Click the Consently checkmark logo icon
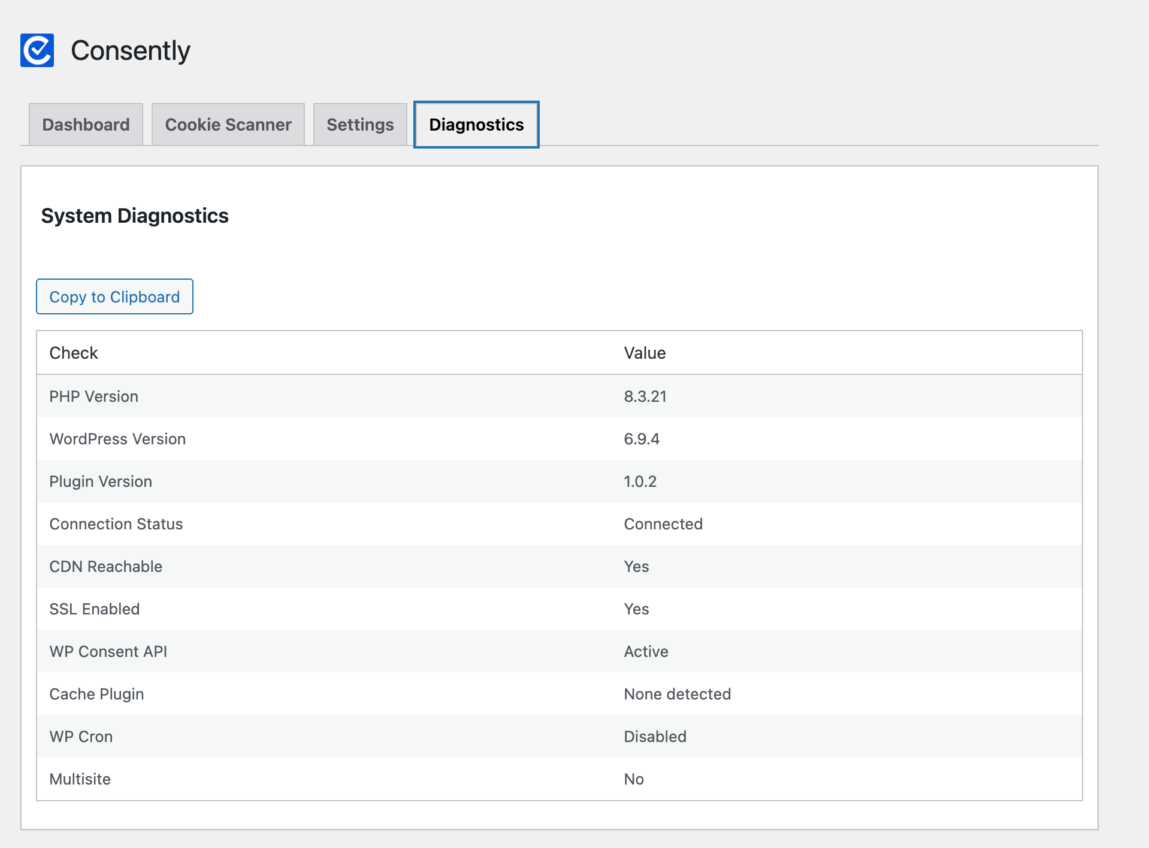This screenshot has height=848, width=1149. (37, 50)
